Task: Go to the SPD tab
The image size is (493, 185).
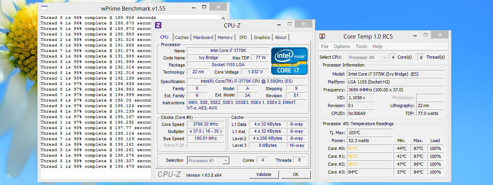Action: tap(243, 37)
